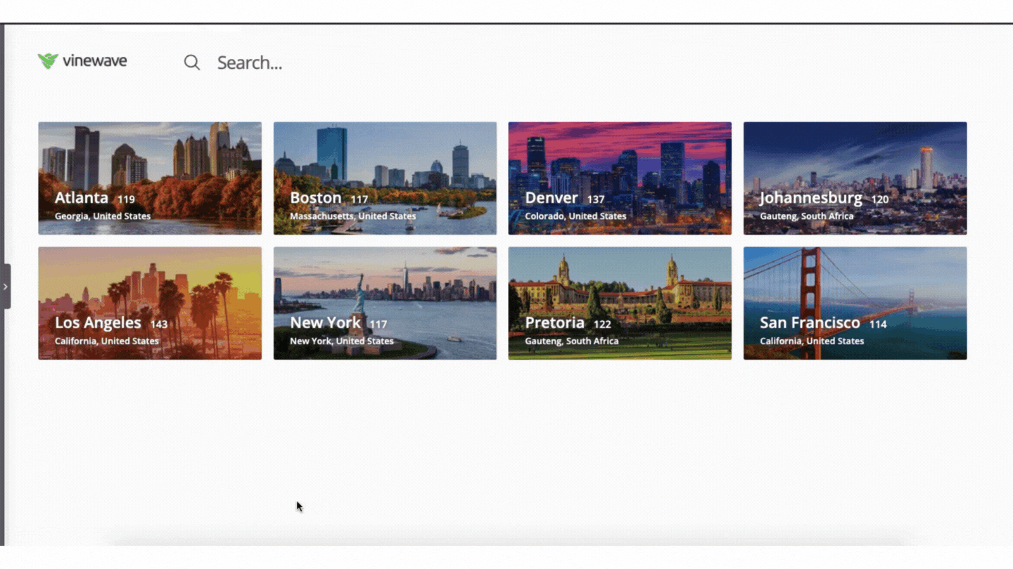The width and height of the screenshot is (1013, 569).
Task: Click the Massachusetts, United States subtitle
Action: [x=353, y=216]
